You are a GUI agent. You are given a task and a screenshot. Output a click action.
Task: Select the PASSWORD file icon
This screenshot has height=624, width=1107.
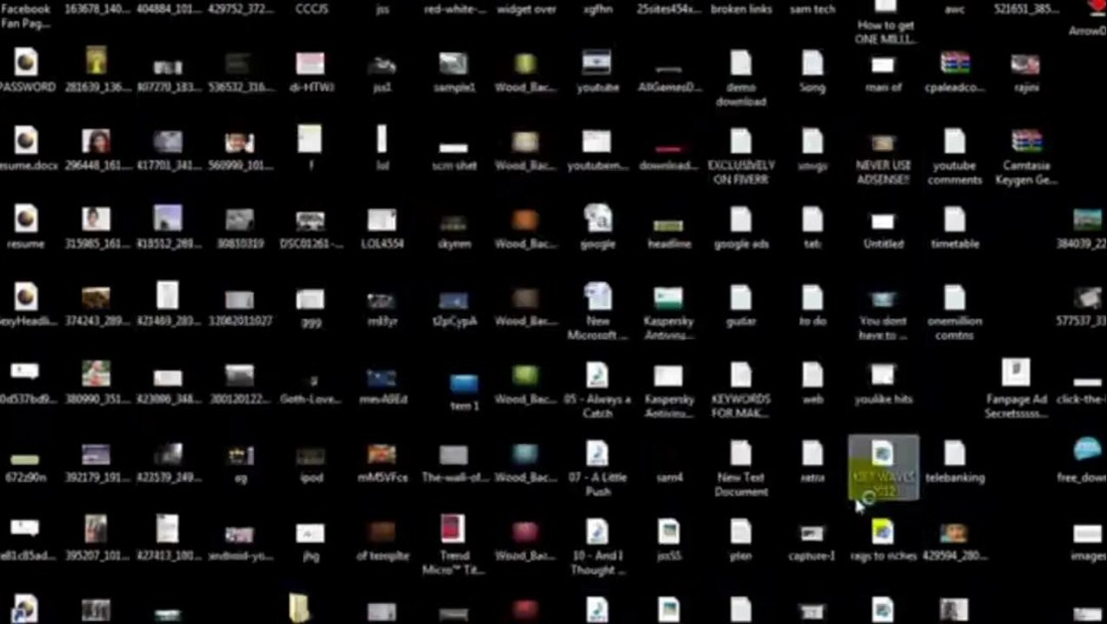tap(26, 62)
